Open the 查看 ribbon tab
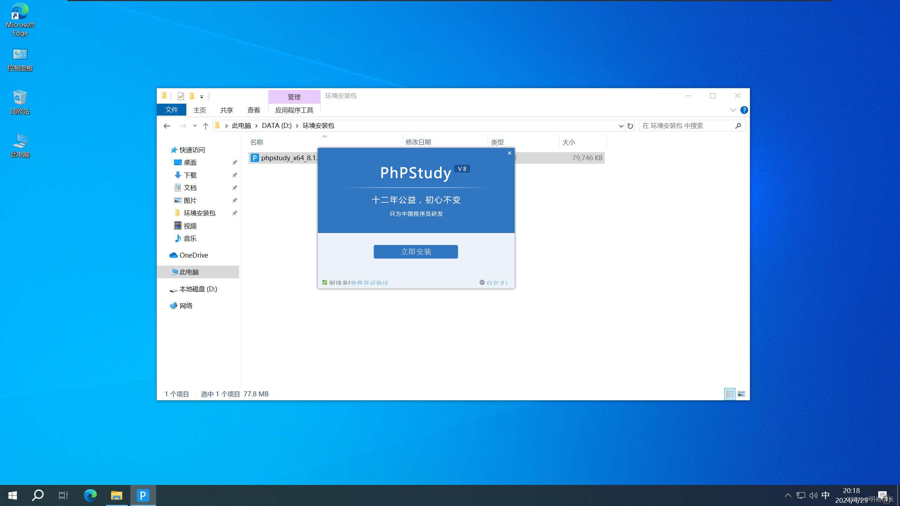The width and height of the screenshot is (900, 506). [x=253, y=110]
